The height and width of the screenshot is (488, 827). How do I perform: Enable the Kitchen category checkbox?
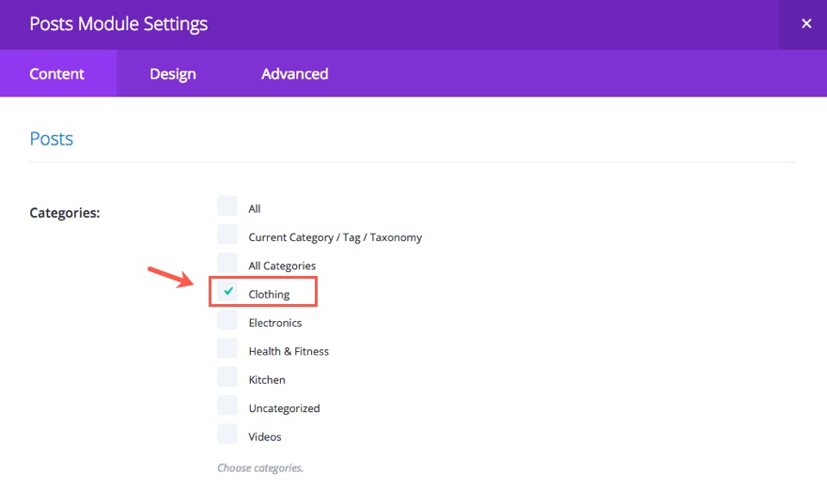pos(227,377)
